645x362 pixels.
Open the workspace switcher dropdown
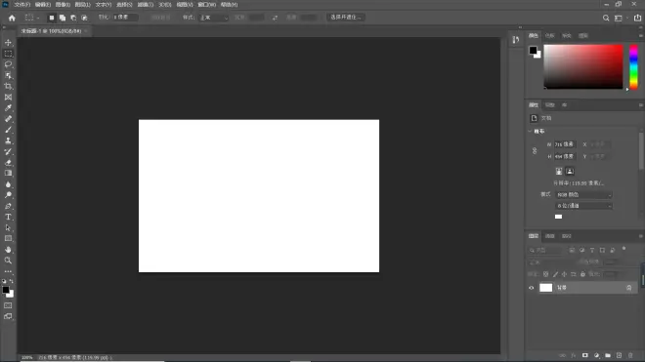(621, 19)
